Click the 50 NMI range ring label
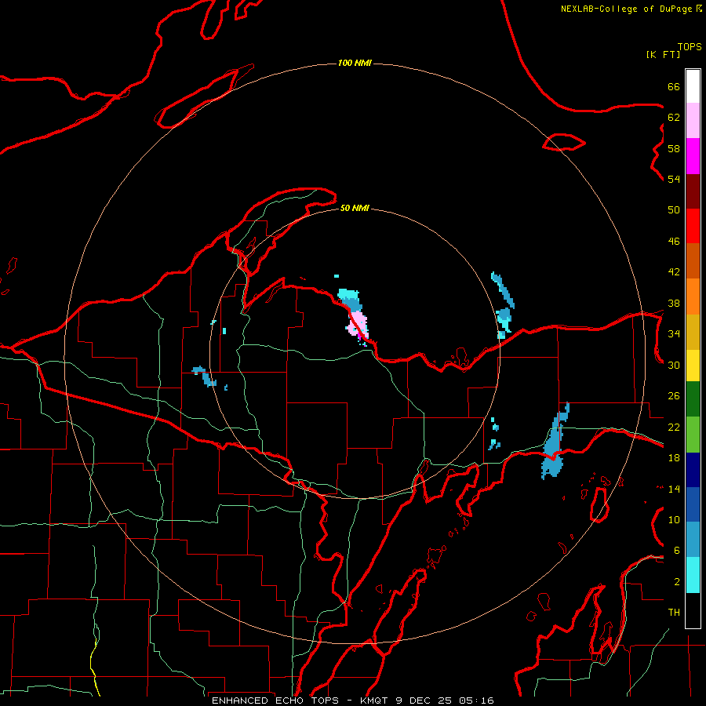706x706 pixels. click(x=355, y=208)
